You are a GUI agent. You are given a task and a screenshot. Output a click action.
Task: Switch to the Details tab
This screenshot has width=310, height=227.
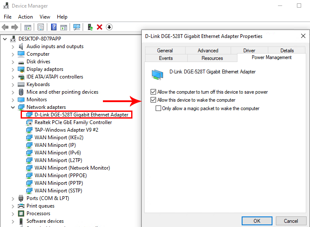287,51
